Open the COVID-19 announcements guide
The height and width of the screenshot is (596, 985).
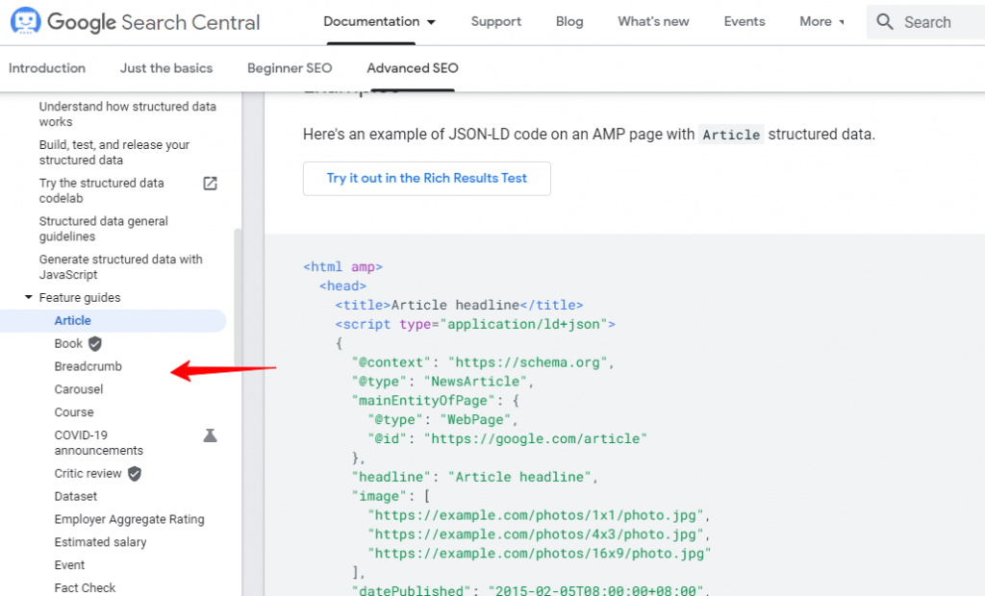(x=99, y=443)
